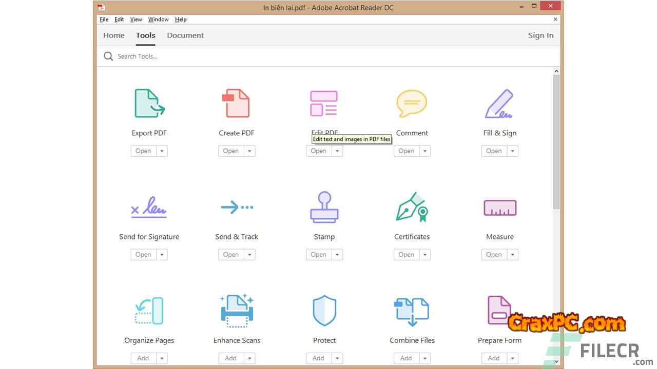The width and height of the screenshot is (657, 369).
Task: Open the Certificates tool icon
Action: coord(412,207)
